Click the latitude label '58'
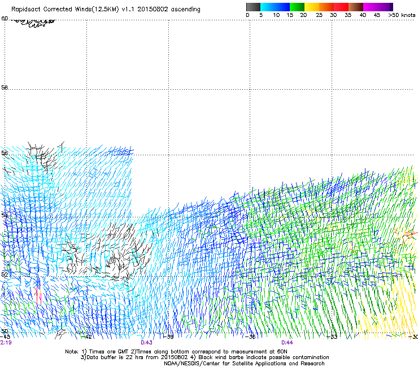Image resolution: width=418 pixels, height=367 pixels. tap(5, 88)
